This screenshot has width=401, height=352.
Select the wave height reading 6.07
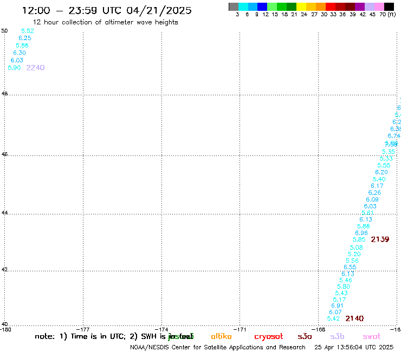click(335, 312)
